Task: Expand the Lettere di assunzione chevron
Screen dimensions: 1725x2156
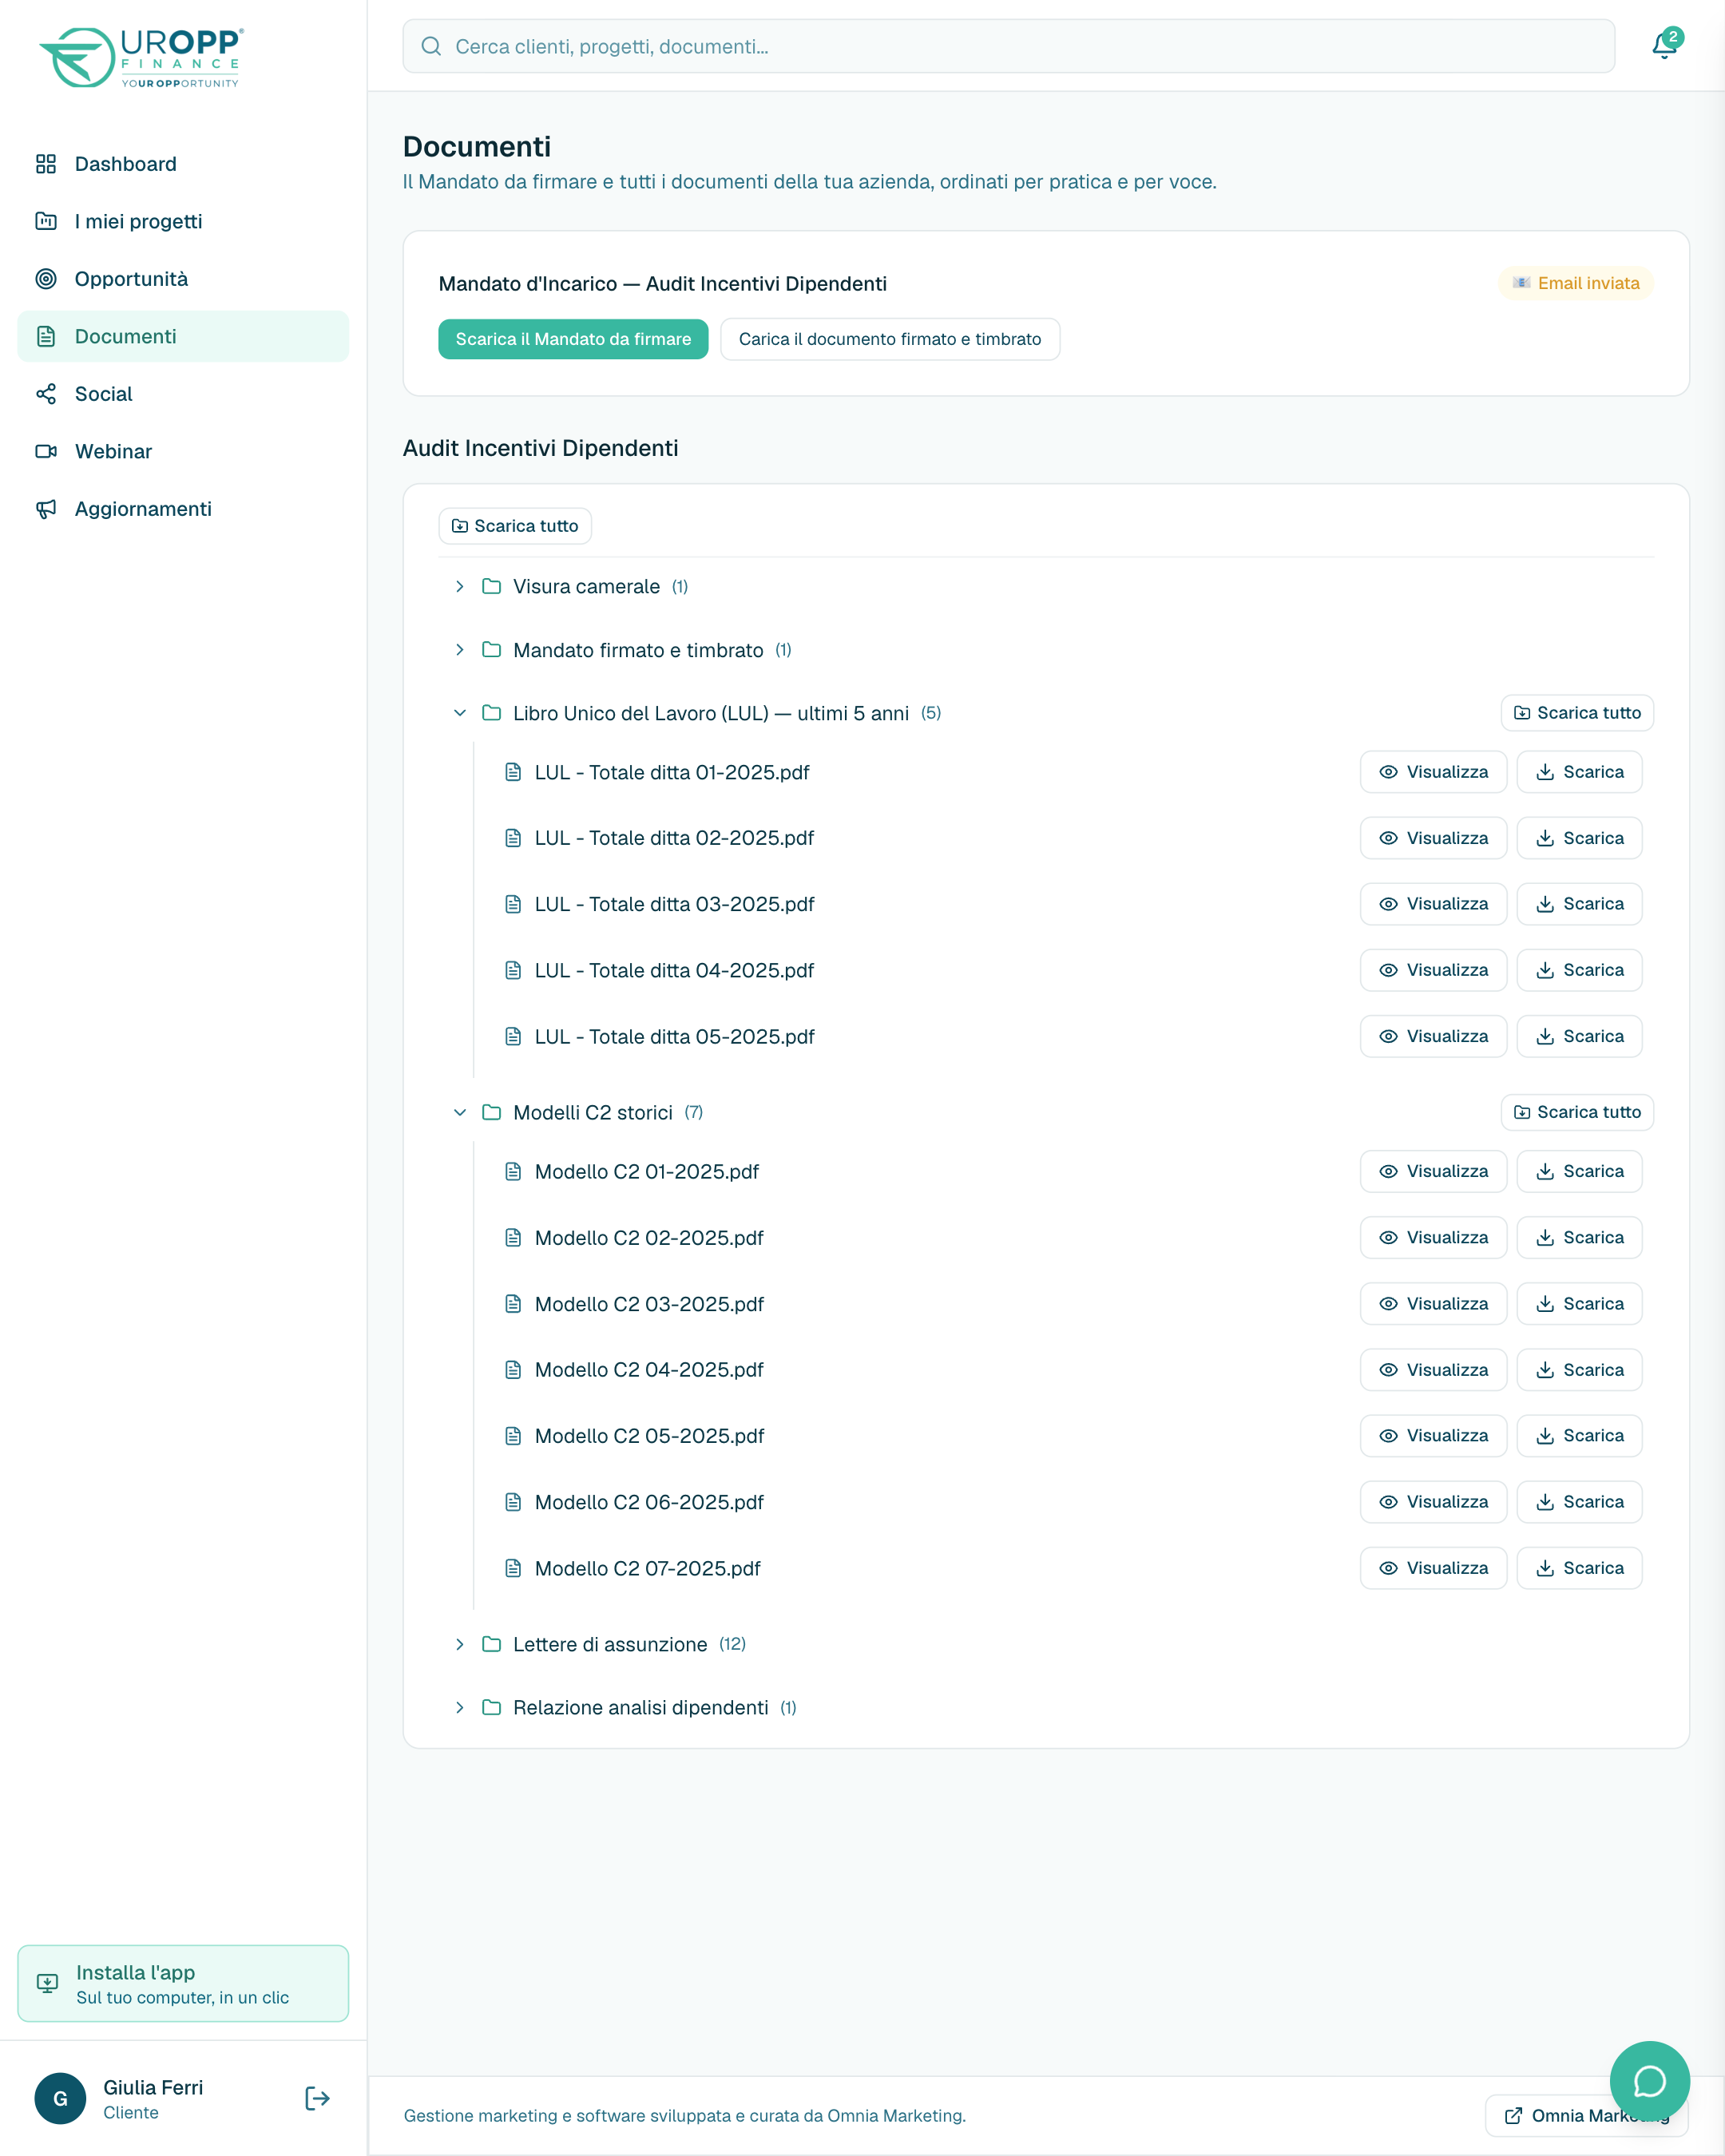Action: (x=460, y=1644)
